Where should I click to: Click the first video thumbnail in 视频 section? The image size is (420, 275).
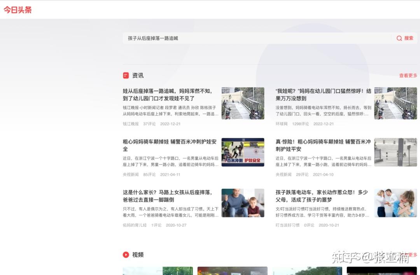(157, 271)
